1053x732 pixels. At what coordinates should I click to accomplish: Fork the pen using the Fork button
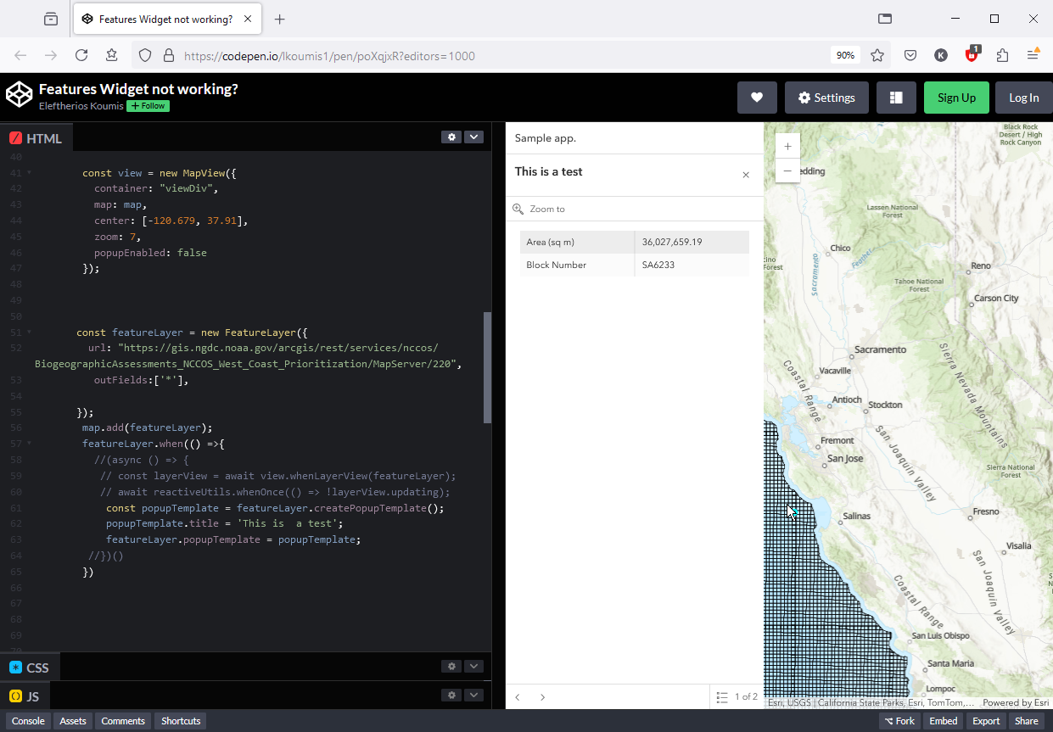point(899,720)
